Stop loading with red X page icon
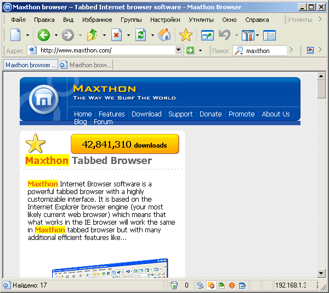 coord(116,35)
